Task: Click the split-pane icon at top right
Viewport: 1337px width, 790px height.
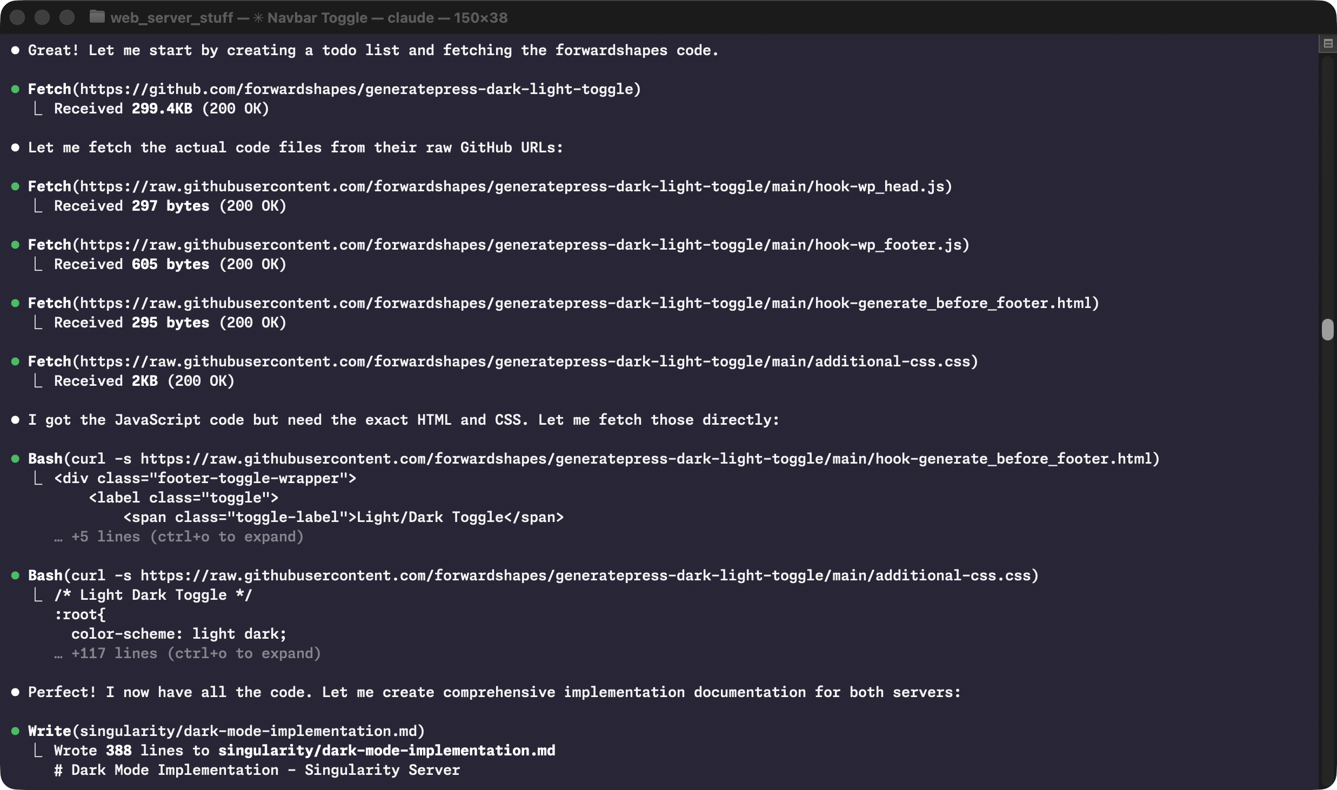Action: click(x=1327, y=43)
